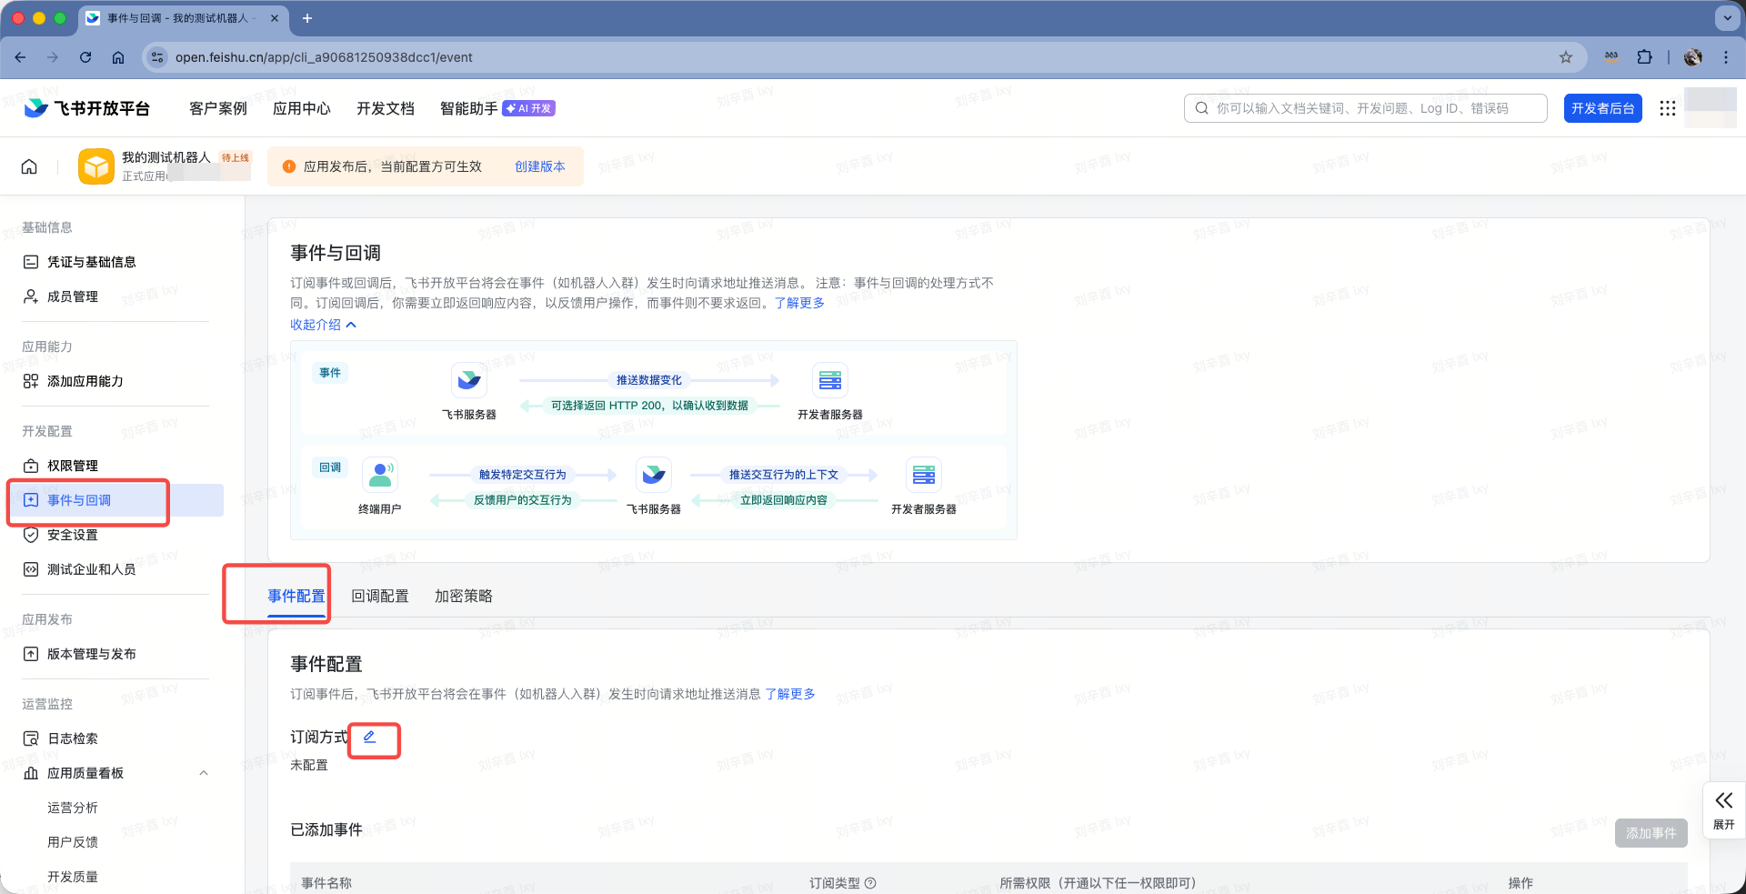Switch to the 加密策略 tab
The image size is (1746, 894).
[x=464, y=596]
